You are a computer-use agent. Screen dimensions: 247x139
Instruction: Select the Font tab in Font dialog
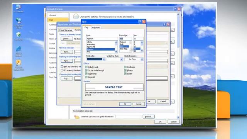86,27
